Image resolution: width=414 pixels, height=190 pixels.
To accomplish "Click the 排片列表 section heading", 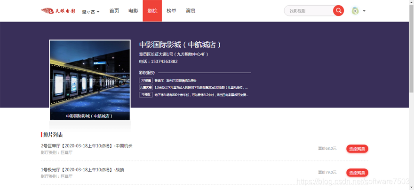I will click(53, 135).
